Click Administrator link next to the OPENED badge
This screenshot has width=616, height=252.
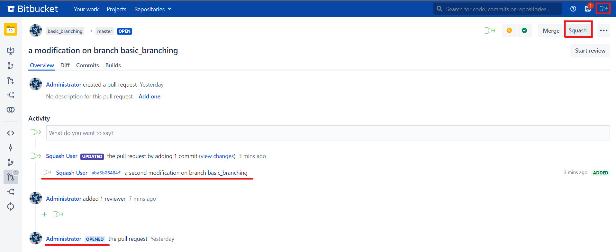click(64, 239)
